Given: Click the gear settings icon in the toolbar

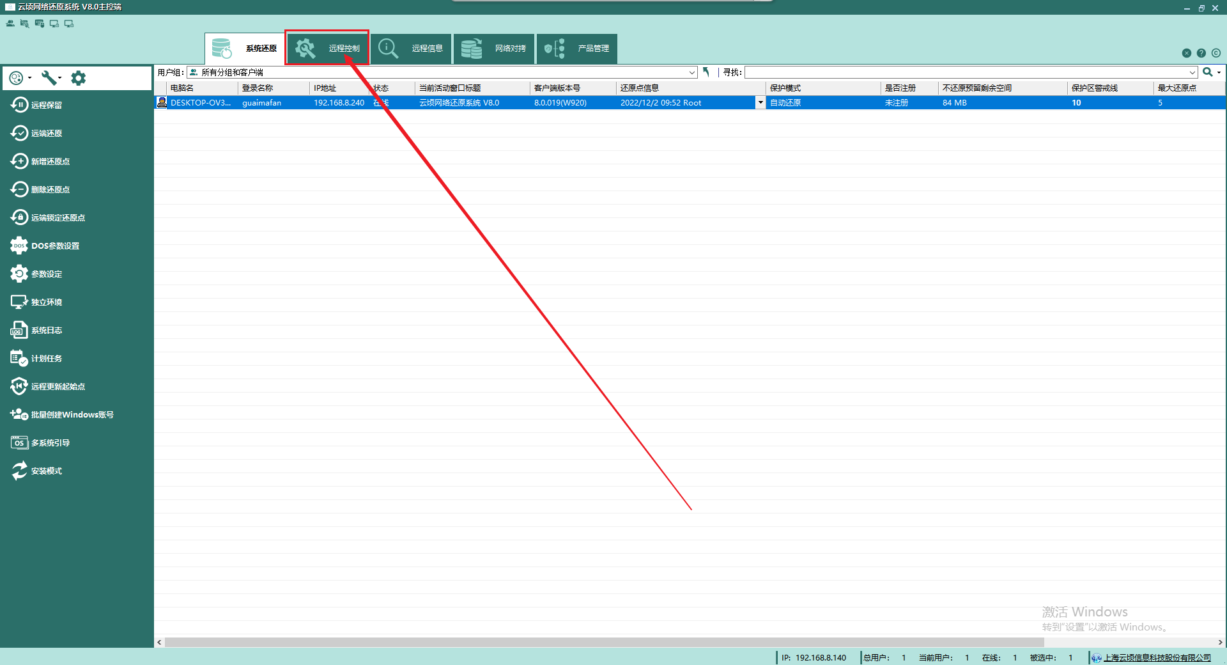Looking at the screenshot, I should tap(78, 78).
